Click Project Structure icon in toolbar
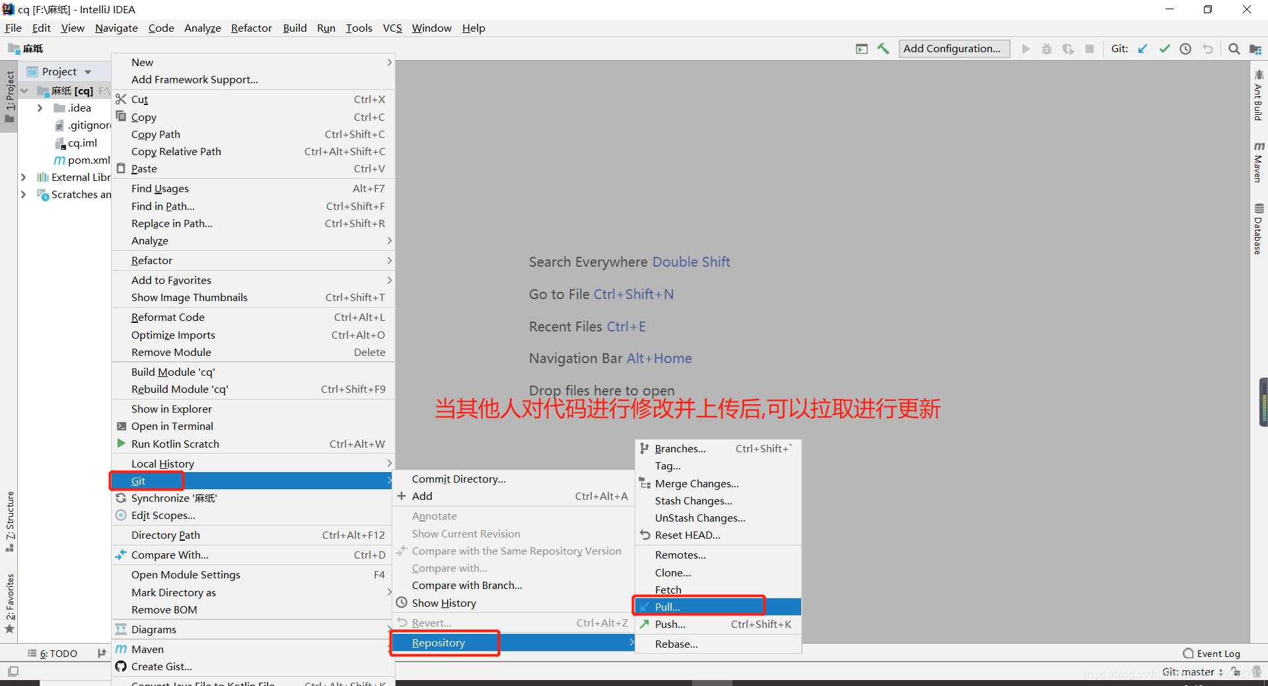This screenshot has width=1268, height=686. click(x=1255, y=49)
